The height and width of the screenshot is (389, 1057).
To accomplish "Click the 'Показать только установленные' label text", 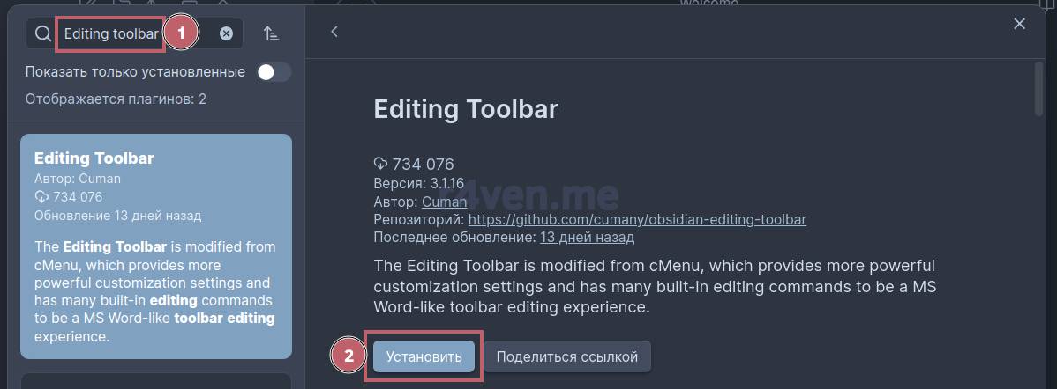I will click(x=135, y=71).
